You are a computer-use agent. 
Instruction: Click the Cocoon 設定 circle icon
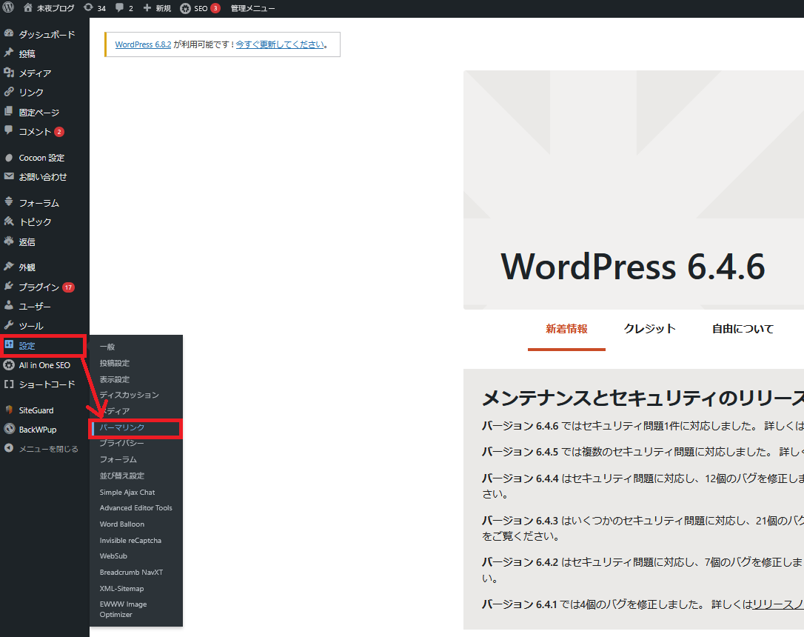pos(9,158)
